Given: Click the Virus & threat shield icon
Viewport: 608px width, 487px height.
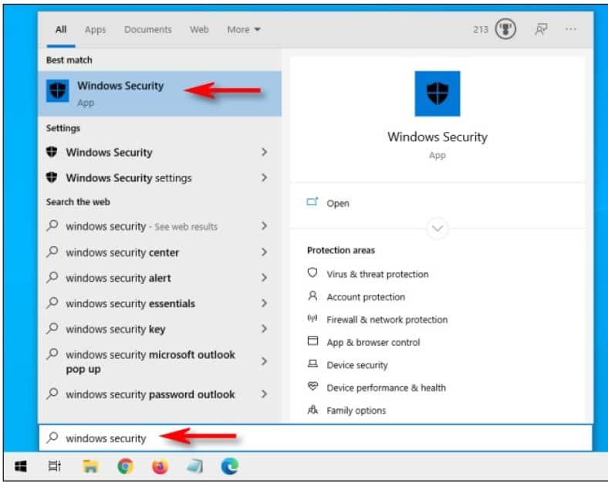Looking at the screenshot, I should (312, 273).
